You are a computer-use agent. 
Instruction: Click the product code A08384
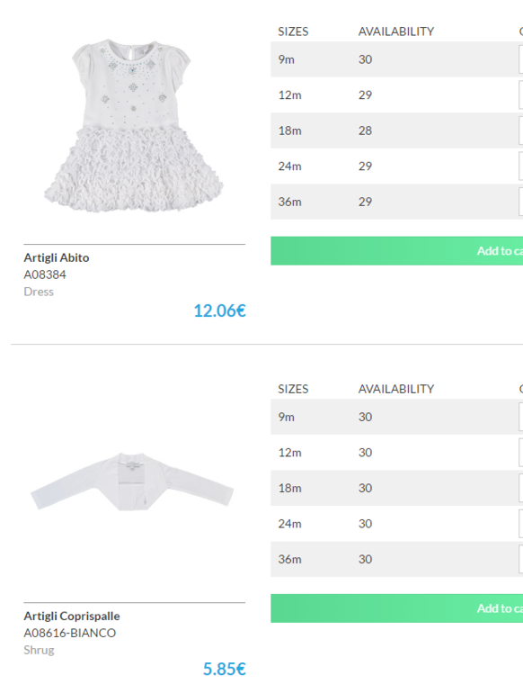click(x=45, y=274)
